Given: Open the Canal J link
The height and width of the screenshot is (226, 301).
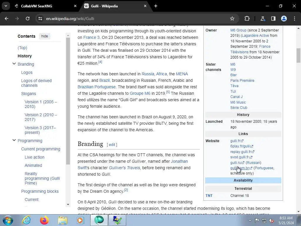Looking at the screenshot, I should coord(236,97).
